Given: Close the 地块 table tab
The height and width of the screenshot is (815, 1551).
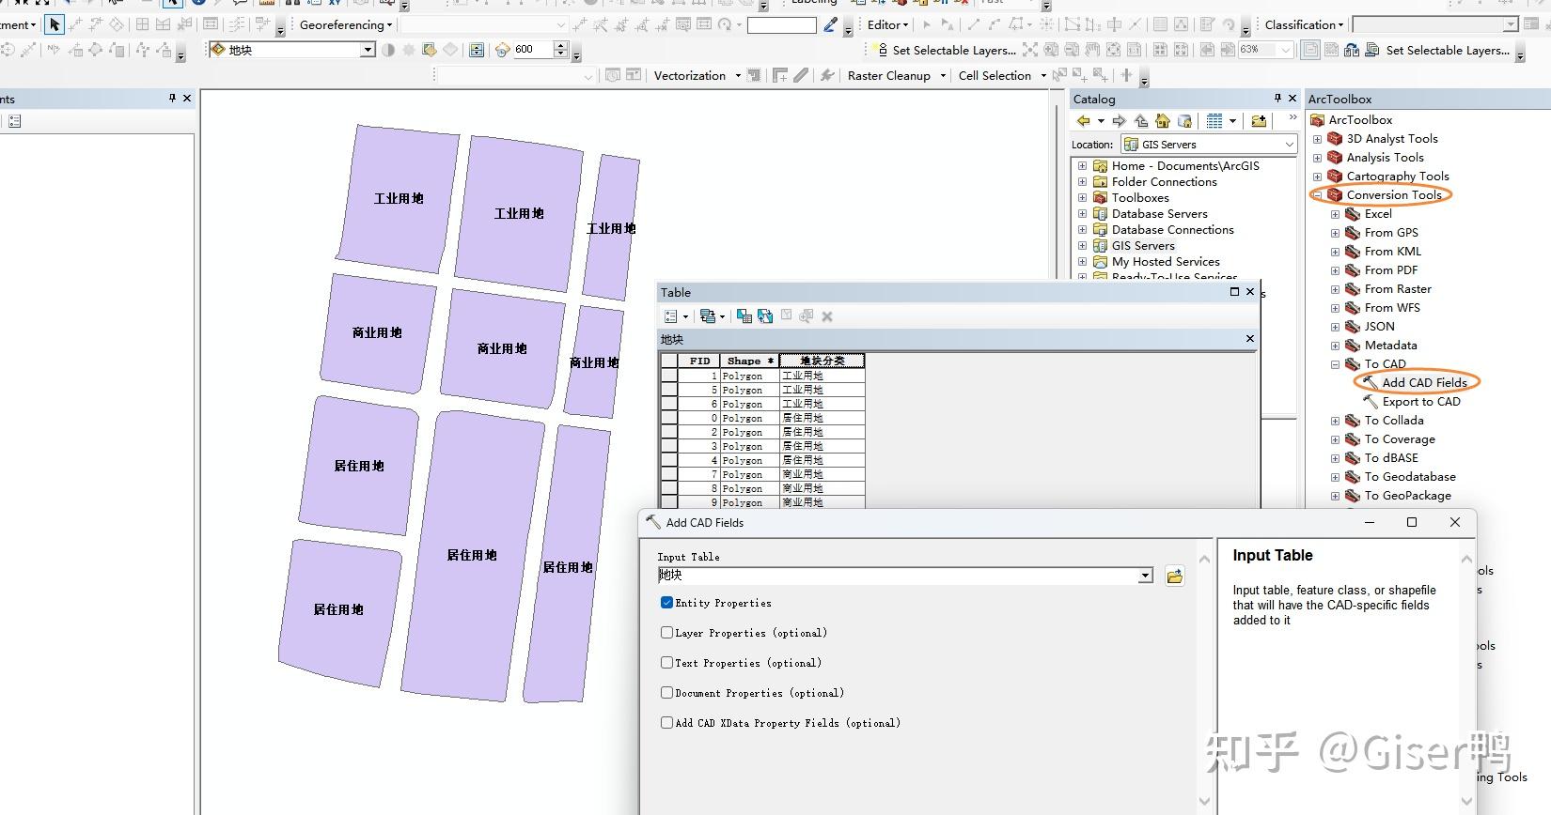Looking at the screenshot, I should click(x=1250, y=338).
